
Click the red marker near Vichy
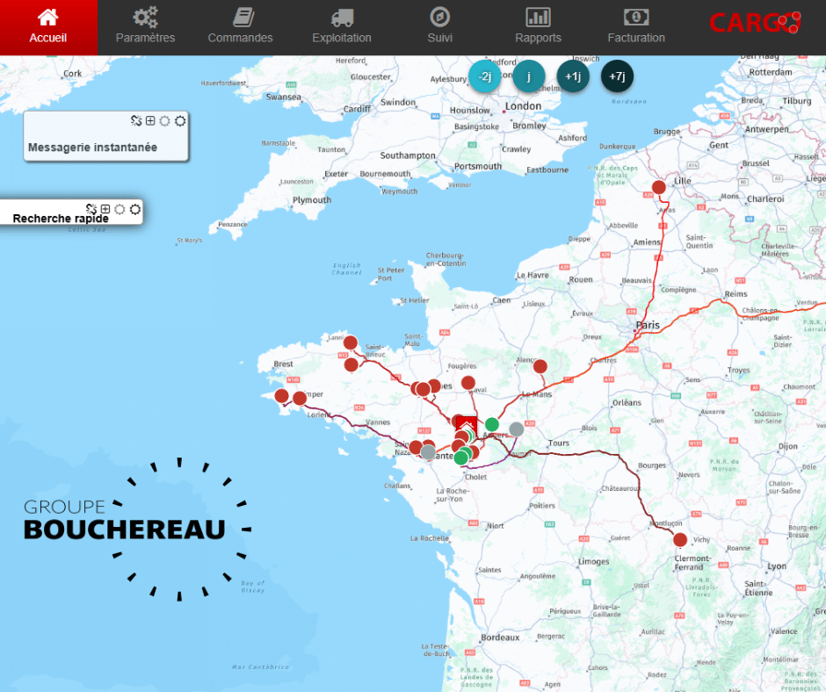[680, 539]
